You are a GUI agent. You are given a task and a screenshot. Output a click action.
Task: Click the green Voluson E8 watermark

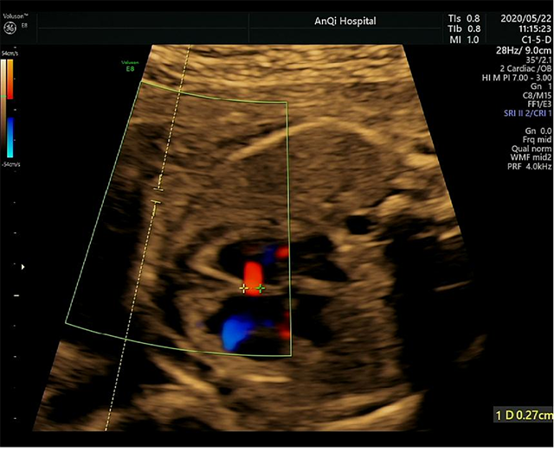tap(132, 66)
